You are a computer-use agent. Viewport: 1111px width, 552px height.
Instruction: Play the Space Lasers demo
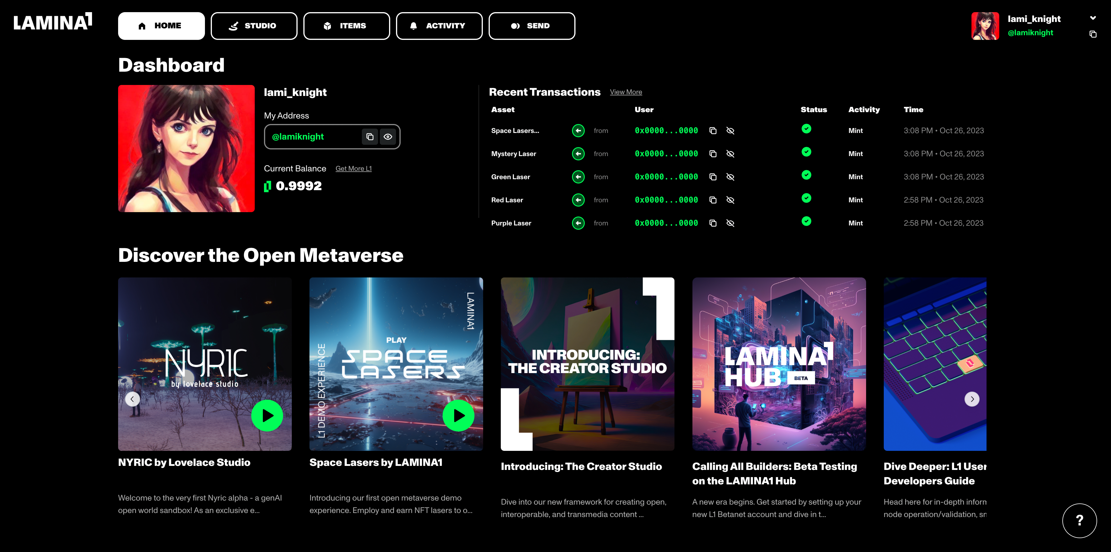[x=459, y=416]
